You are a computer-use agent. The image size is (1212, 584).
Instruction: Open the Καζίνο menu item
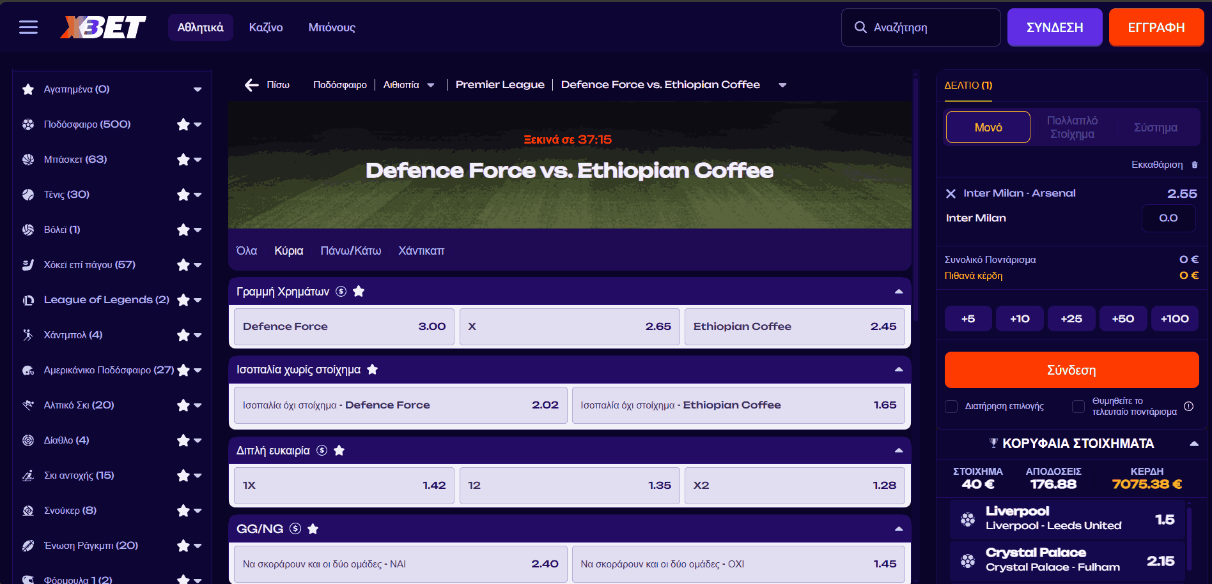(x=266, y=27)
